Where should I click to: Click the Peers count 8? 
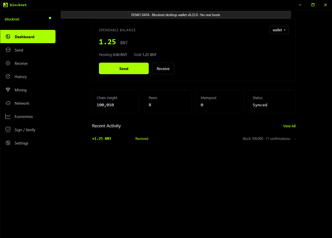(150, 105)
